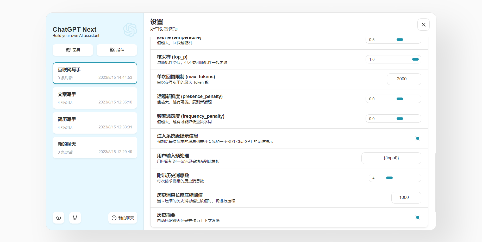The width and height of the screenshot is (482, 242).
Task: Click the 历史消息长度压缩阈值 label
Action: (x=180, y=195)
